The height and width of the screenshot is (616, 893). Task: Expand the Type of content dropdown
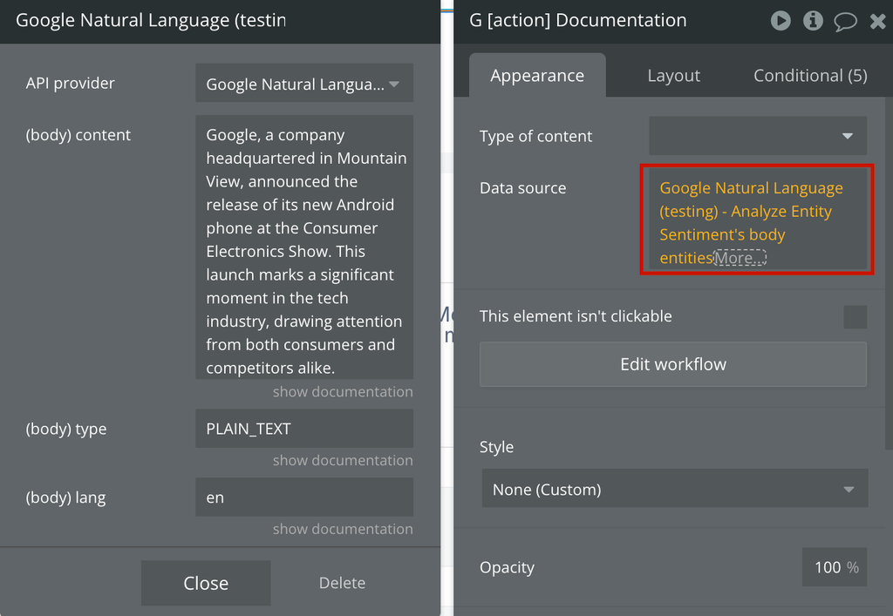758,136
